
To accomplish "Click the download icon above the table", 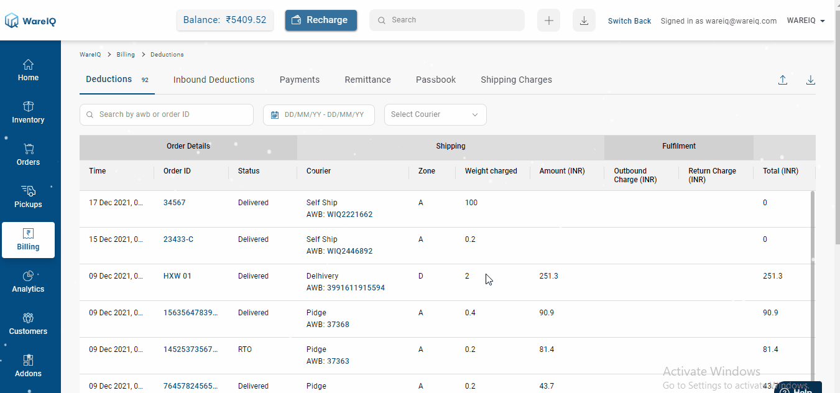I will pyautogui.click(x=811, y=80).
